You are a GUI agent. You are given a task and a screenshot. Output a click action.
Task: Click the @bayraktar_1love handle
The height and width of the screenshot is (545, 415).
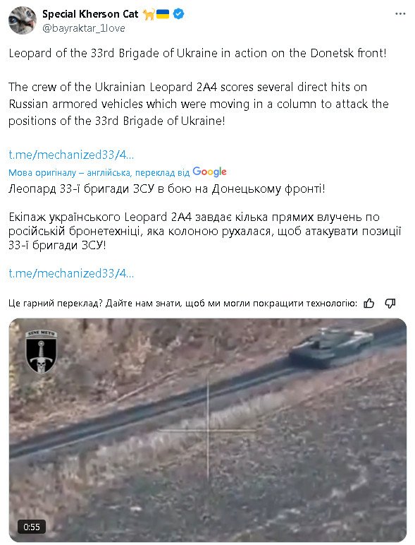(84, 28)
